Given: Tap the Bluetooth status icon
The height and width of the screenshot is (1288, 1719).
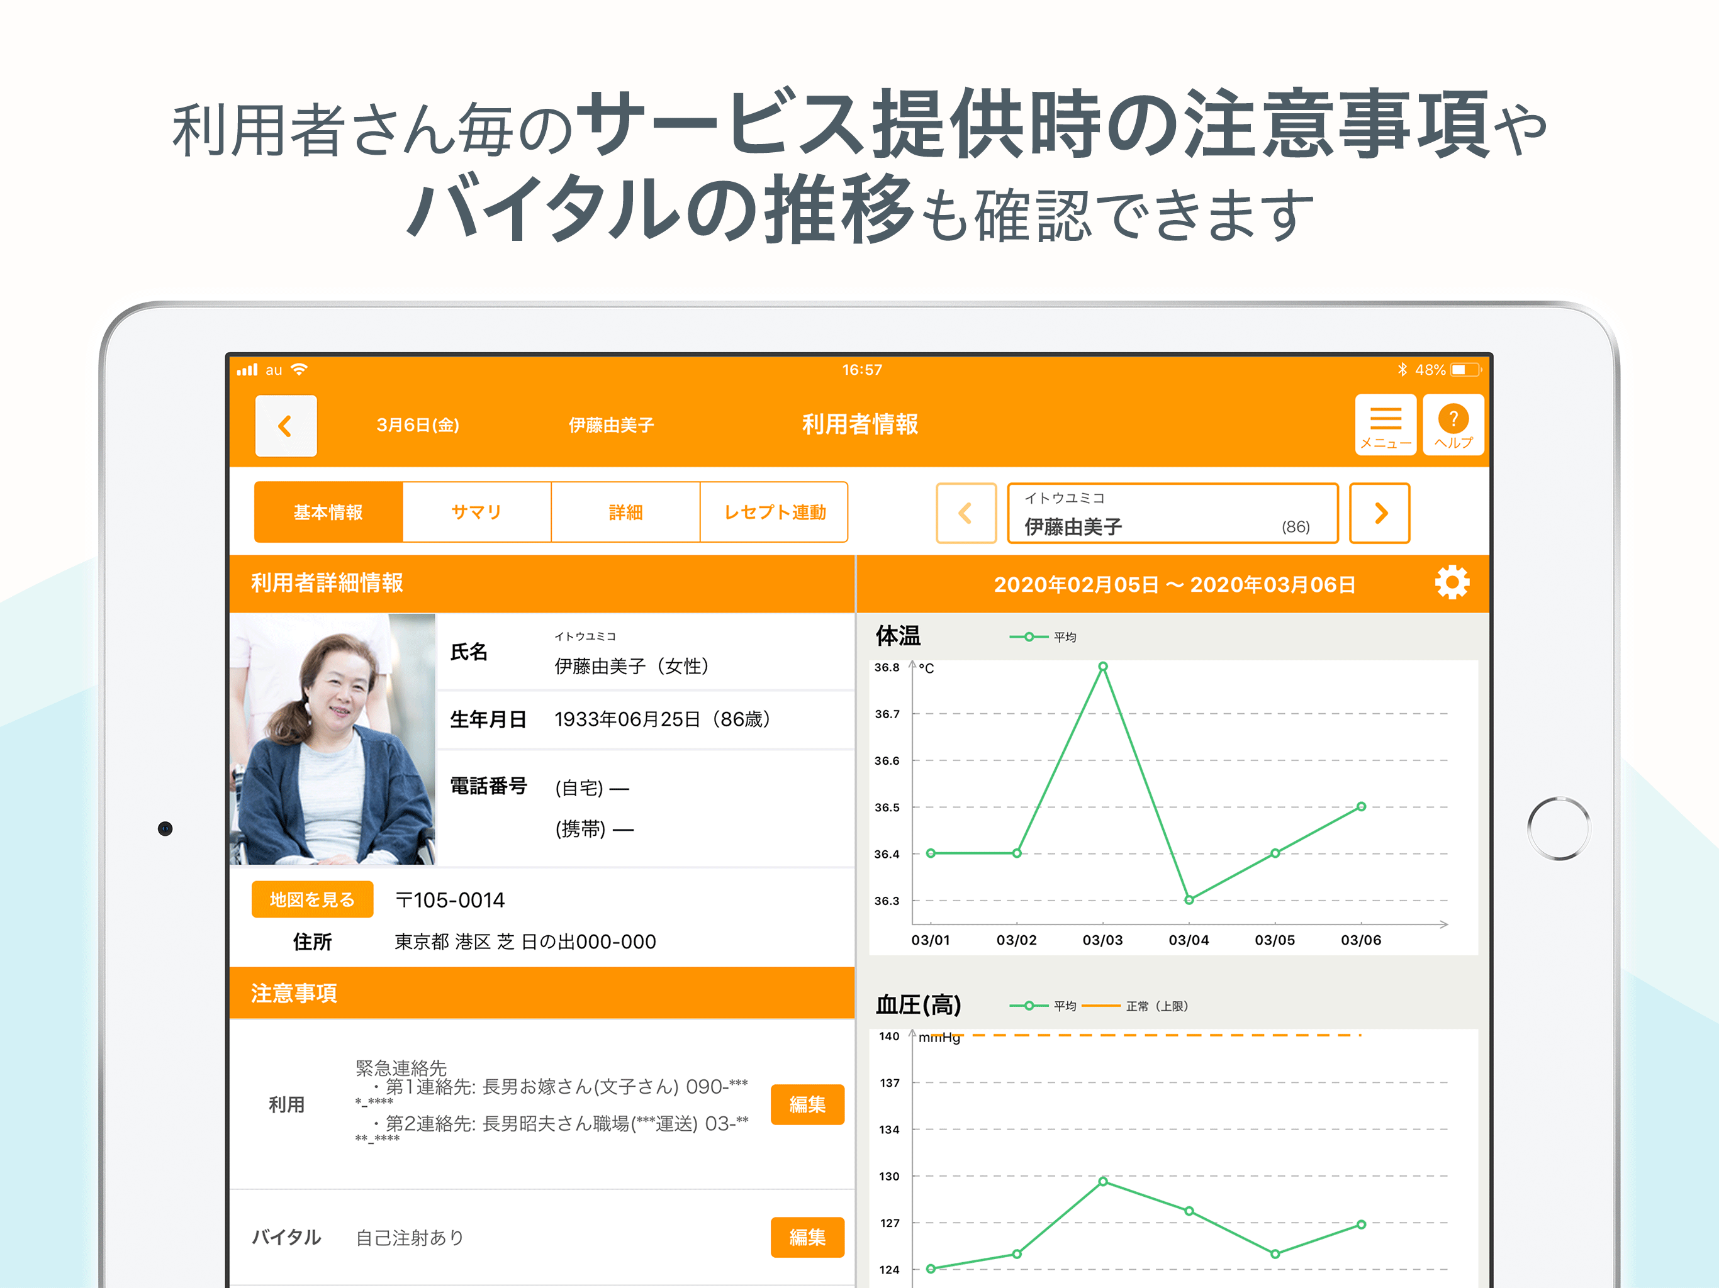Looking at the screenshot, I should coord(1402,370).
